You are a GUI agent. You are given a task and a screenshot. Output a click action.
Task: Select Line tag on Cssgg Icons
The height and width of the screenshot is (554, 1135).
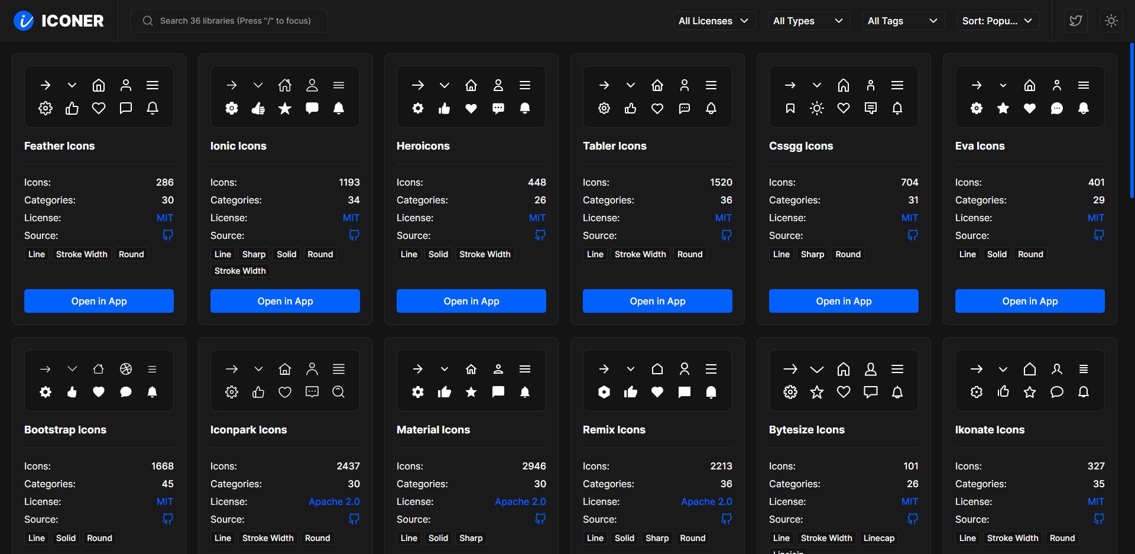[781, 254]
